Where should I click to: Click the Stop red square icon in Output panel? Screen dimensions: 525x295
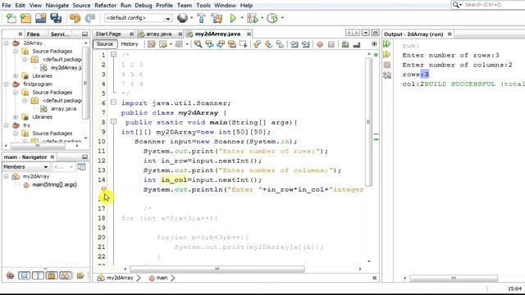tap(387, 65)
